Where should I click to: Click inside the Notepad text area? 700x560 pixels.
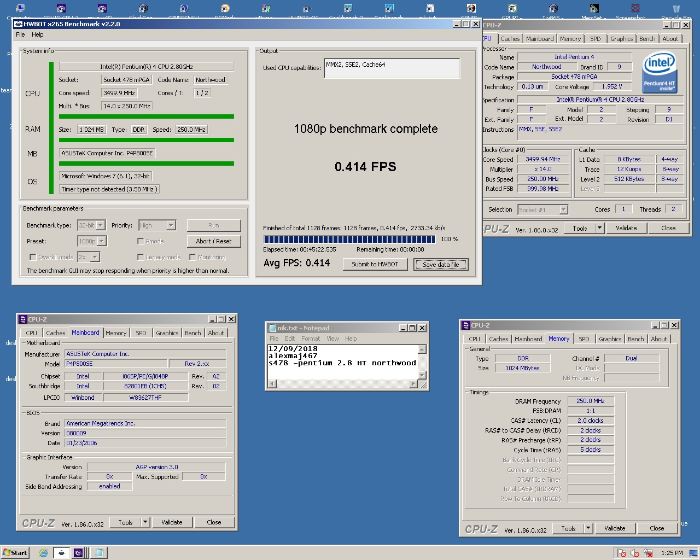pyautogui.click(x=343, y=362)
